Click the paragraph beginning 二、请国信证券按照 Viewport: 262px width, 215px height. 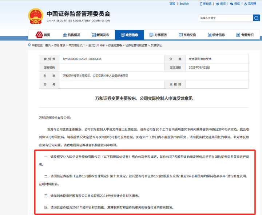144,180
